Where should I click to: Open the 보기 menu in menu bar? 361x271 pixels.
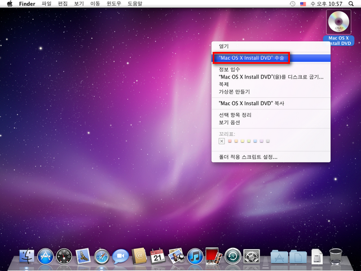79,4
